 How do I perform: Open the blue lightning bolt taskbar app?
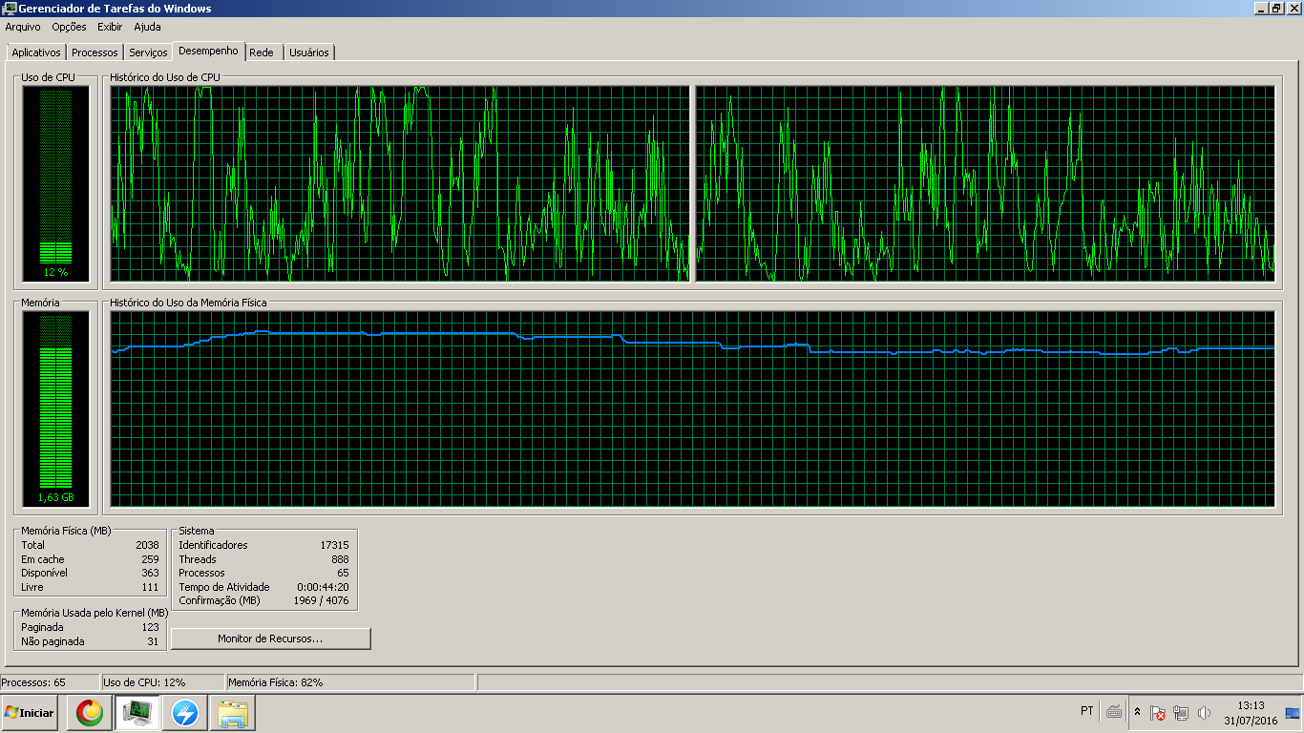click(x=184, y=712)
